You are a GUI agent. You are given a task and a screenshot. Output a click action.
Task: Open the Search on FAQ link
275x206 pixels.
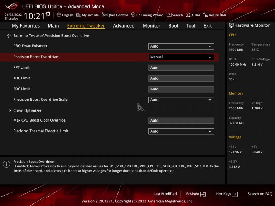tap(260, 194)
